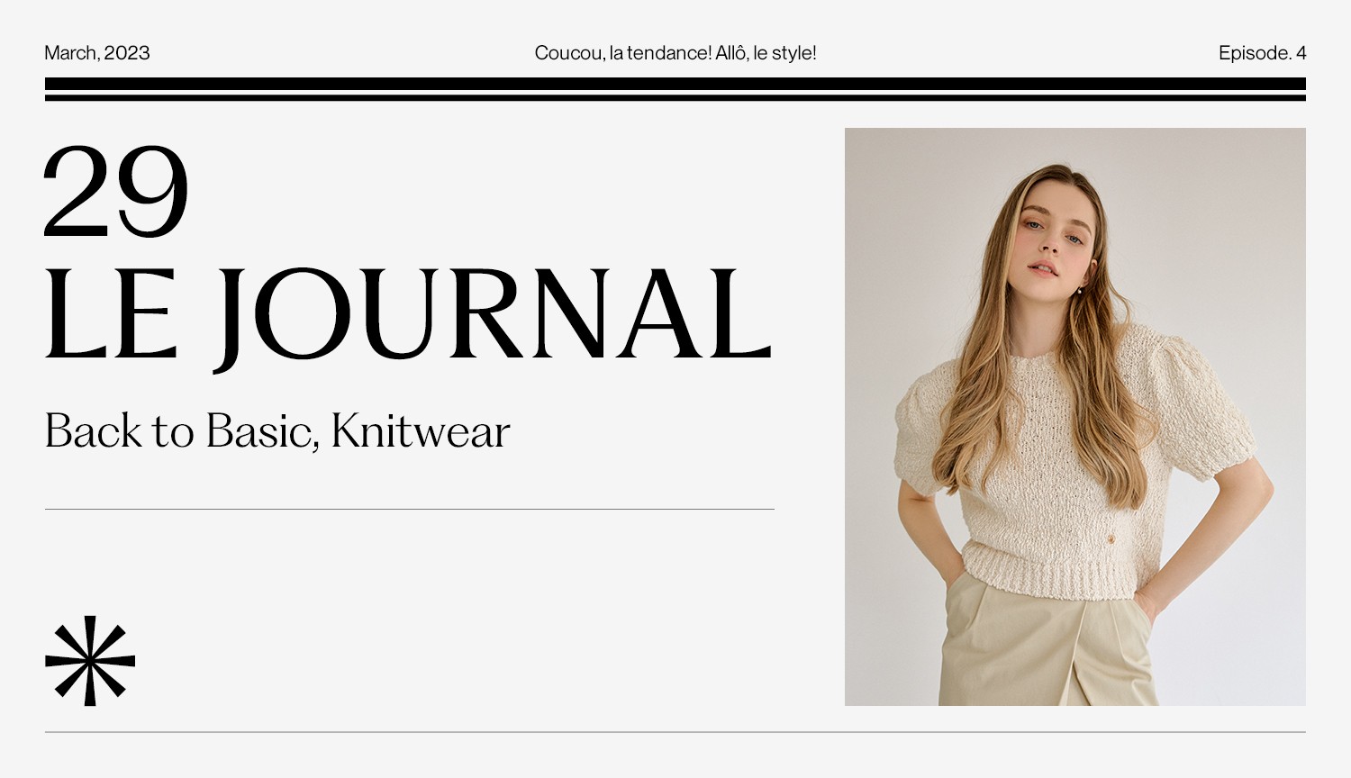Click the bottom horizontal divider line

coord(675,732)
